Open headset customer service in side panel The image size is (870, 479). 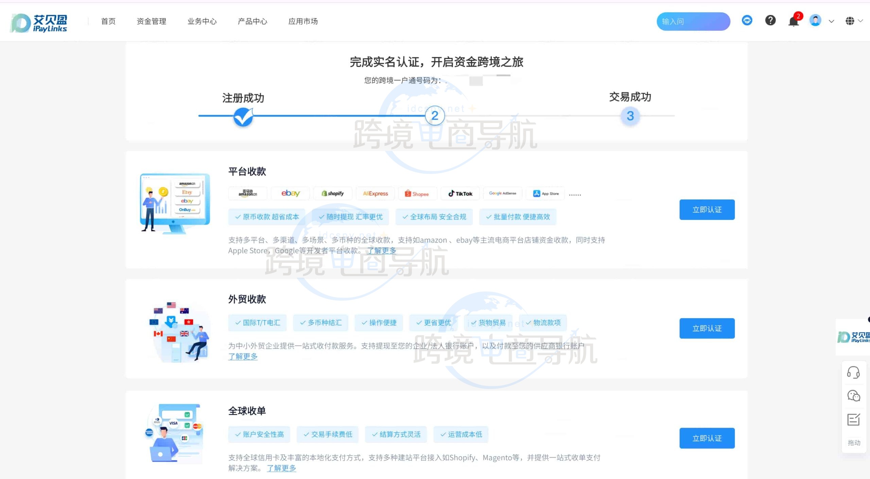(x=853, y=373)
